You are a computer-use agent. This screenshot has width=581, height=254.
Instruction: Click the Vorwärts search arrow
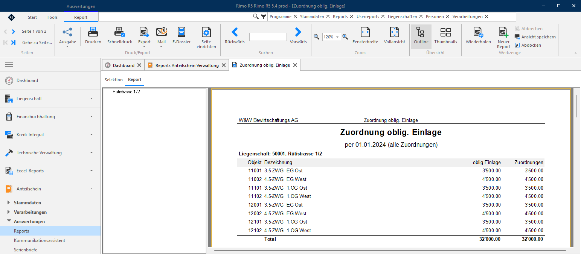[x=298, y=32]
